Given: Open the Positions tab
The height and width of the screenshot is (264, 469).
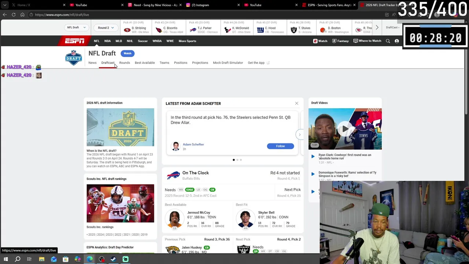Looking at the screenshot, I should [181, 63].
